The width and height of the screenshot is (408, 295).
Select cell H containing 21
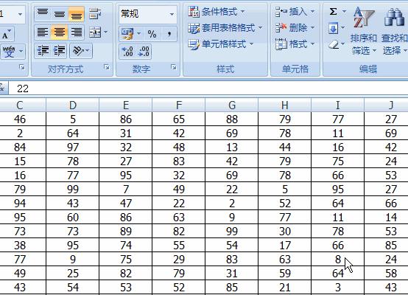[x=285, y=288]
